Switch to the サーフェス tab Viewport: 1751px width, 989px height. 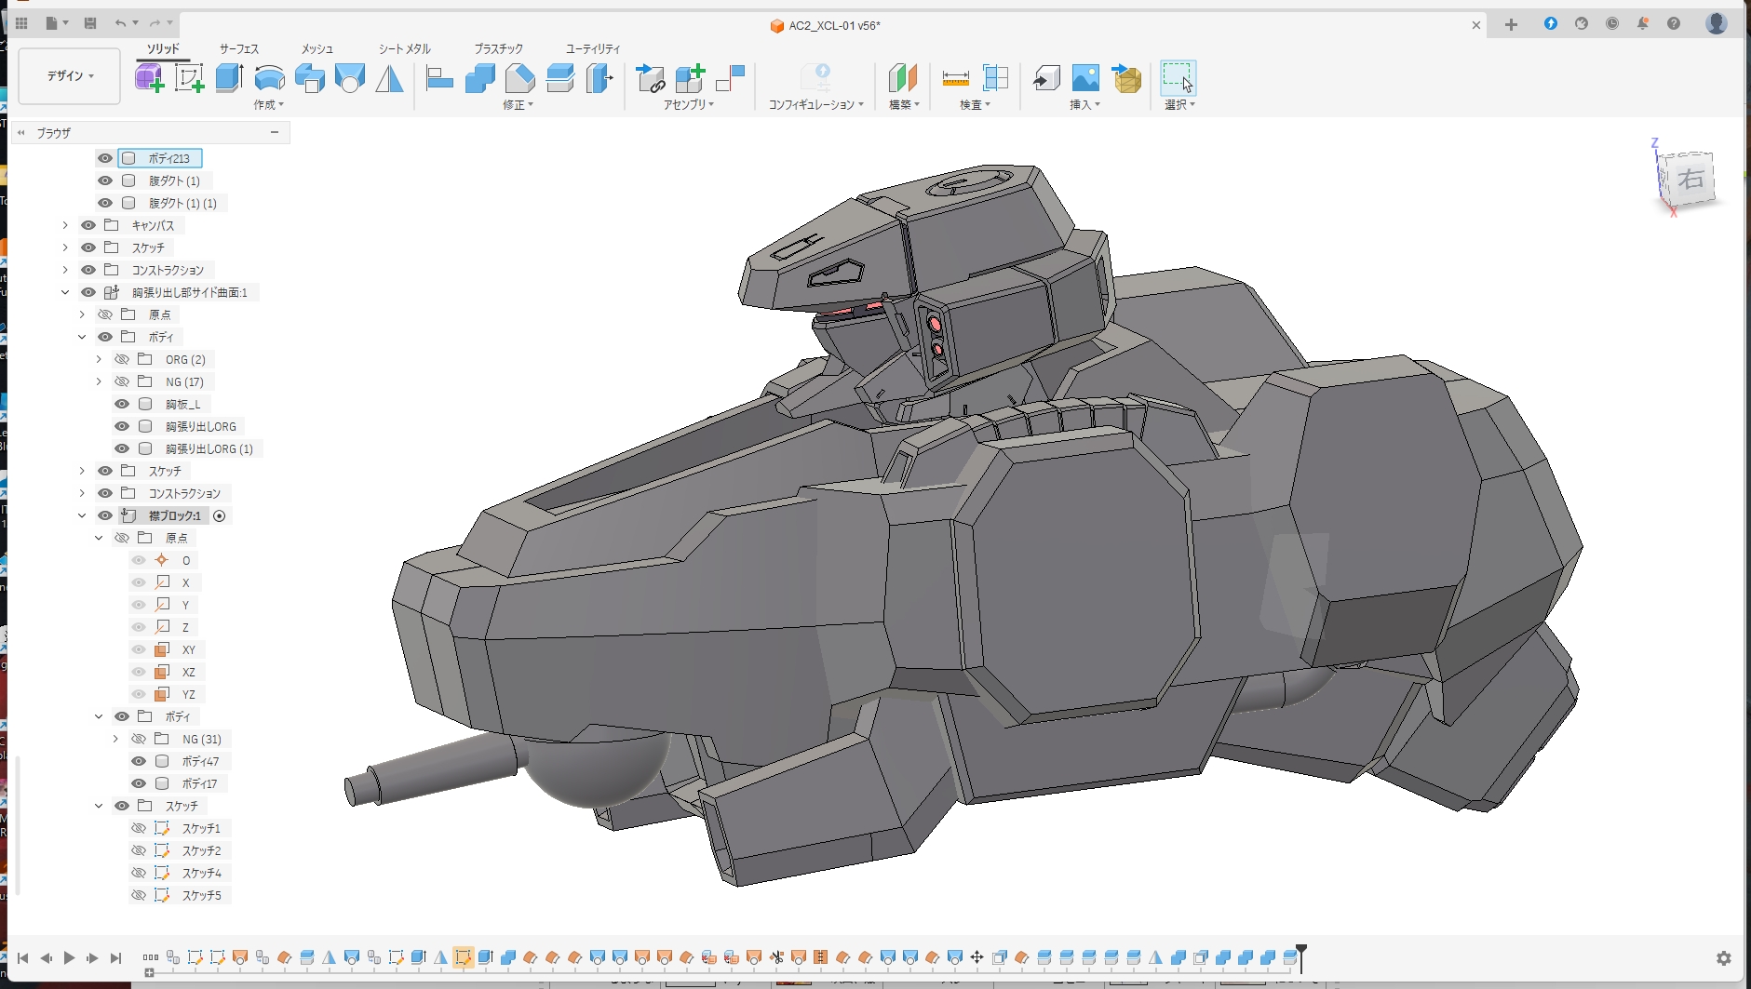(x=239, y=48)
